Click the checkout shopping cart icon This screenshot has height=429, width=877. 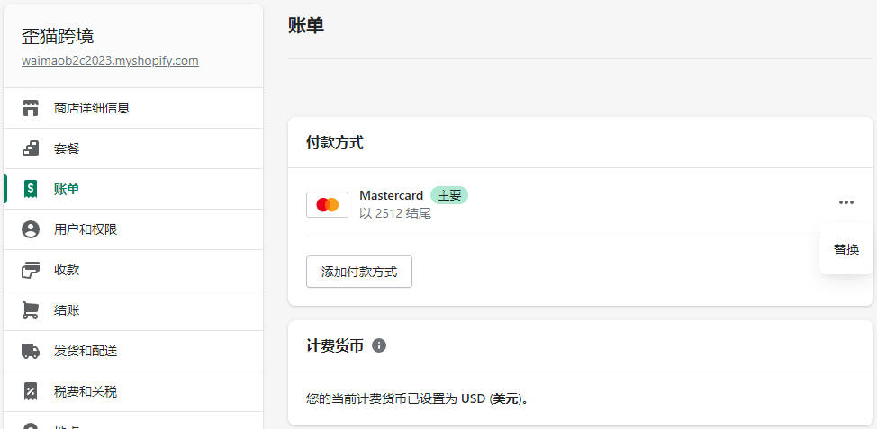coord(31,310)
